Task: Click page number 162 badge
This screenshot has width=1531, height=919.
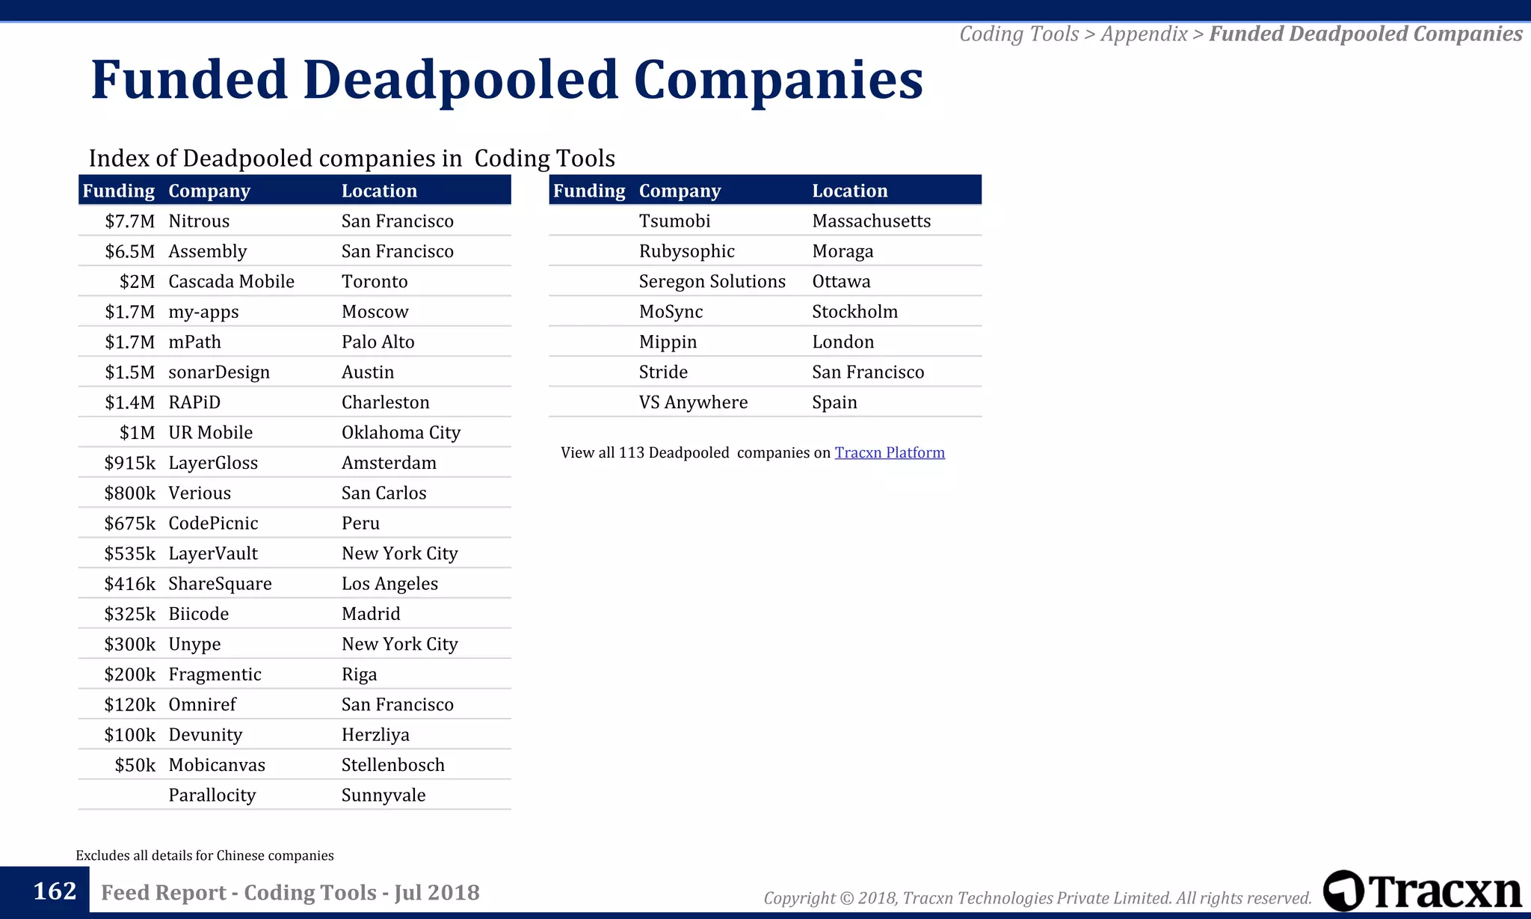Action: pyautogui.click(x=45, y=891)
